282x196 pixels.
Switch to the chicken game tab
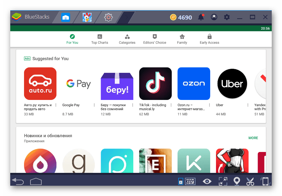coord(87,17)
